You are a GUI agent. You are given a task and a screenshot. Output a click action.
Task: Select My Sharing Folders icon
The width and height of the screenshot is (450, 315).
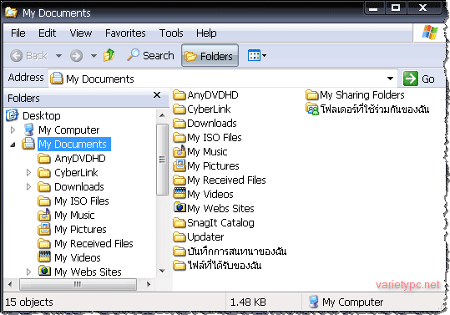[x=312, y=94]
